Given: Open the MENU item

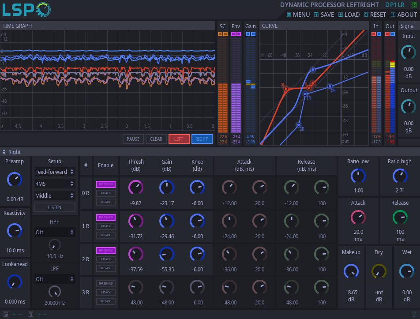Looking at the screenshot, I should pyautogui.click(x=298, y=15).
